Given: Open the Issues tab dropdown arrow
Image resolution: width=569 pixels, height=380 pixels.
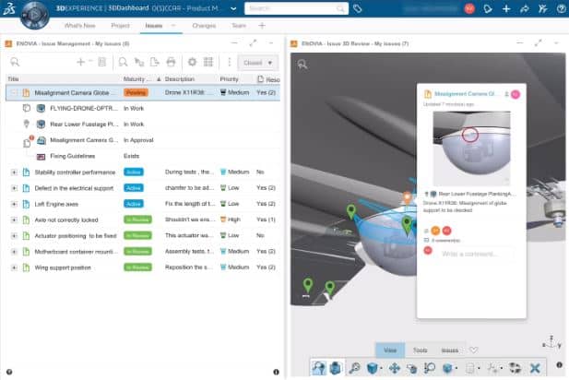Looking at the screenshot, I should (x=173, y=26).
